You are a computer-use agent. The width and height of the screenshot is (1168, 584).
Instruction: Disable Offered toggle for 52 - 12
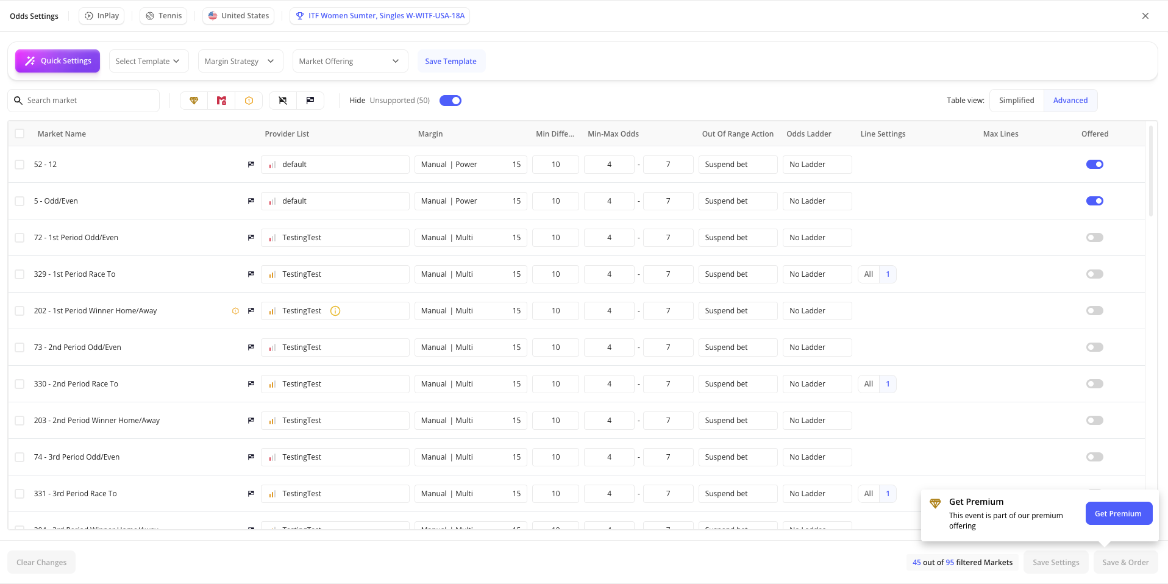(x=1095, y=165)
